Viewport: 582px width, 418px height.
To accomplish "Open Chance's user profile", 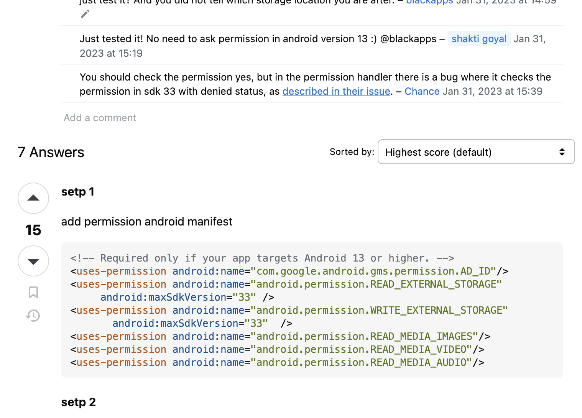I will click(422, 91).
